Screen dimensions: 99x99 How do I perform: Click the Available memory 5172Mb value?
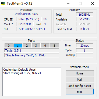point(84,19)
